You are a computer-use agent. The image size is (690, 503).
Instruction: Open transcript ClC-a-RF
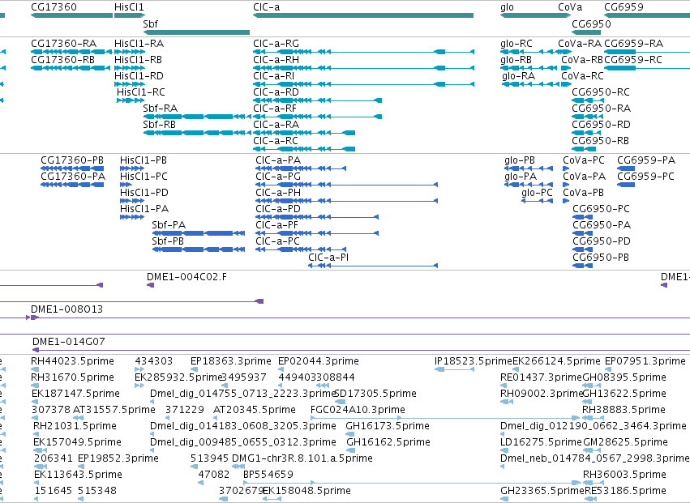275,109
